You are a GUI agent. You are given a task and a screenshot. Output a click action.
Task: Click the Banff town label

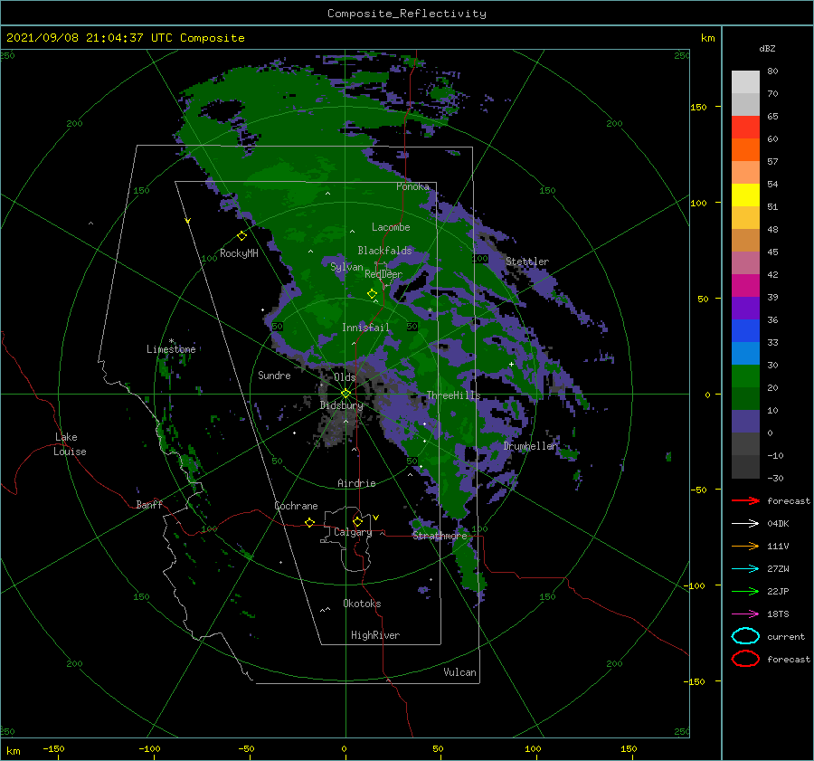(x=149, y=504)
